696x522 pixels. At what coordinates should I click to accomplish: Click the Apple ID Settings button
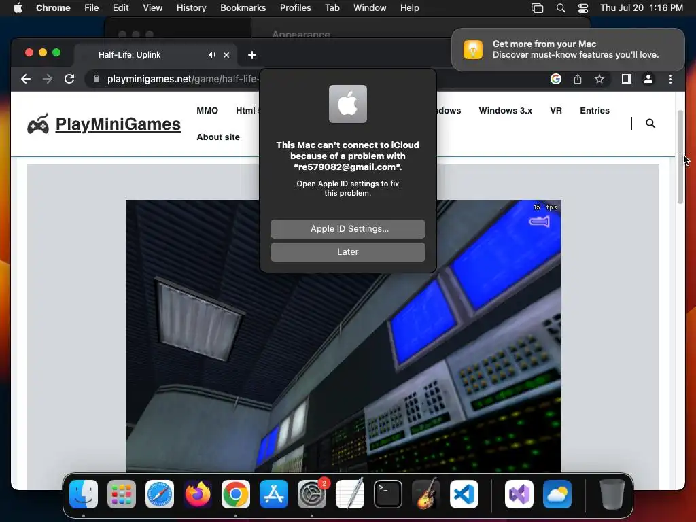click(348, 228)
